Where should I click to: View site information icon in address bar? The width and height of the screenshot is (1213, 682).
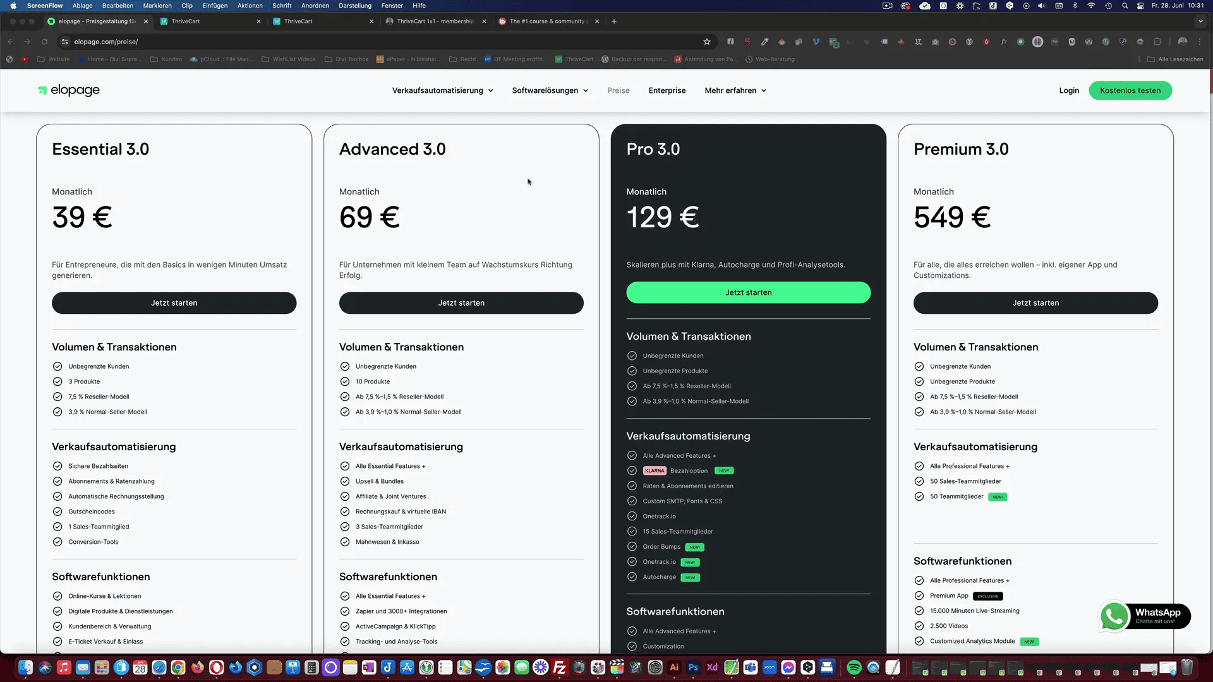click(64, 42)
